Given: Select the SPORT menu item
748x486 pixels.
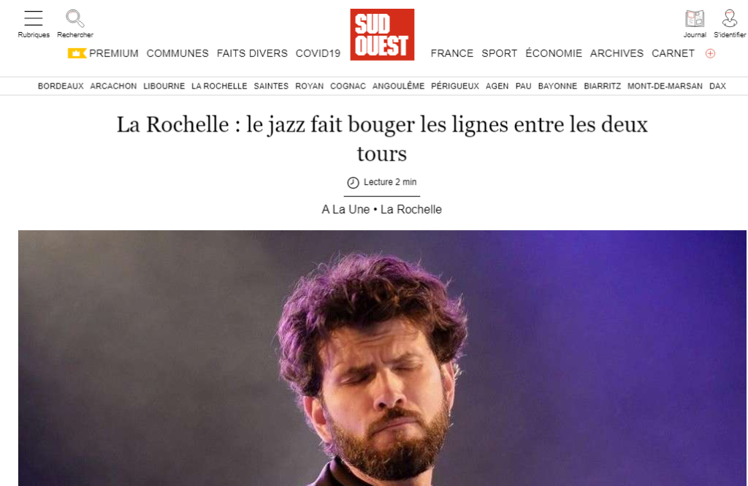Looking at the screenshot, I should click(x=499, y=53).
